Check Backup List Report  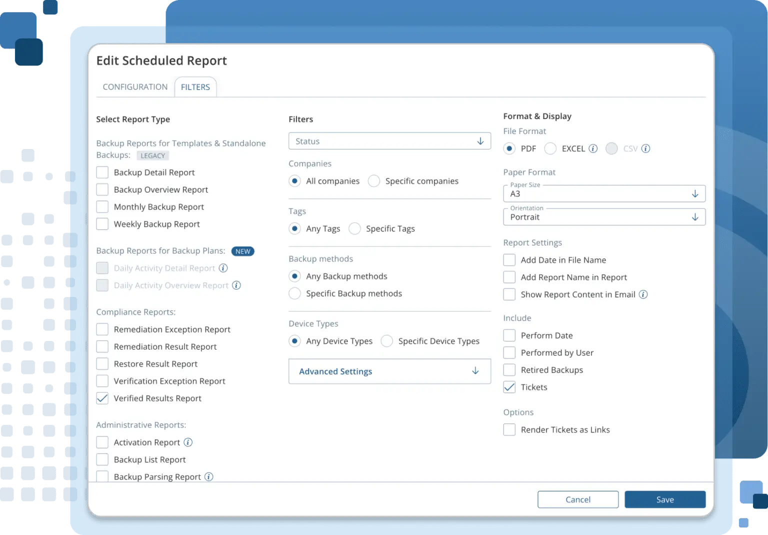pos(102,459)
